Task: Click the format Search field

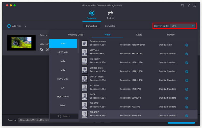Action: (x=64, y=116)
